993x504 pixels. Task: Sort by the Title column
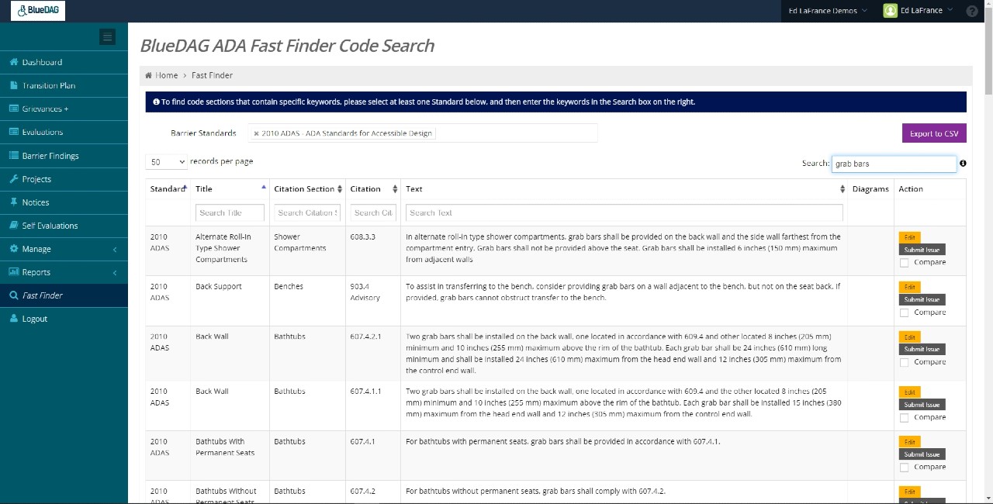pyautogui.click(x=230, y=188)
